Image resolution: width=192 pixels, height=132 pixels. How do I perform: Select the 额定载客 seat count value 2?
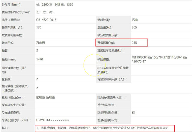coord(37,88)
